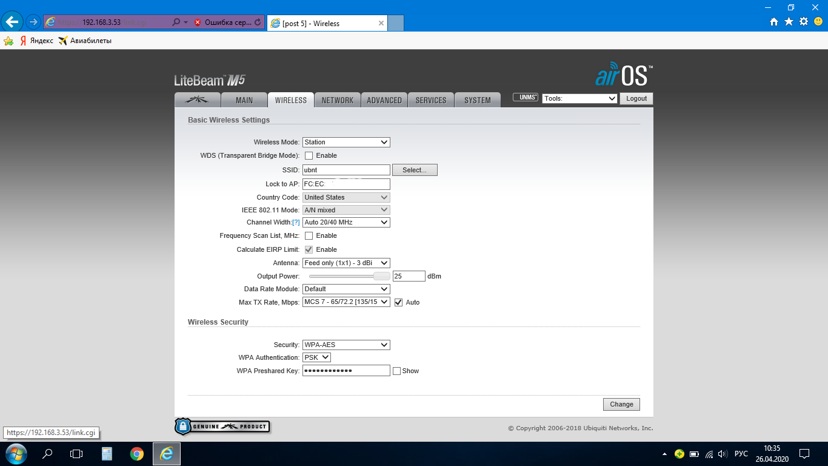The image size is (828, 466).
Task: Enable WDS Transparent Bridge Mode checkbox
Action: point(309,156)
